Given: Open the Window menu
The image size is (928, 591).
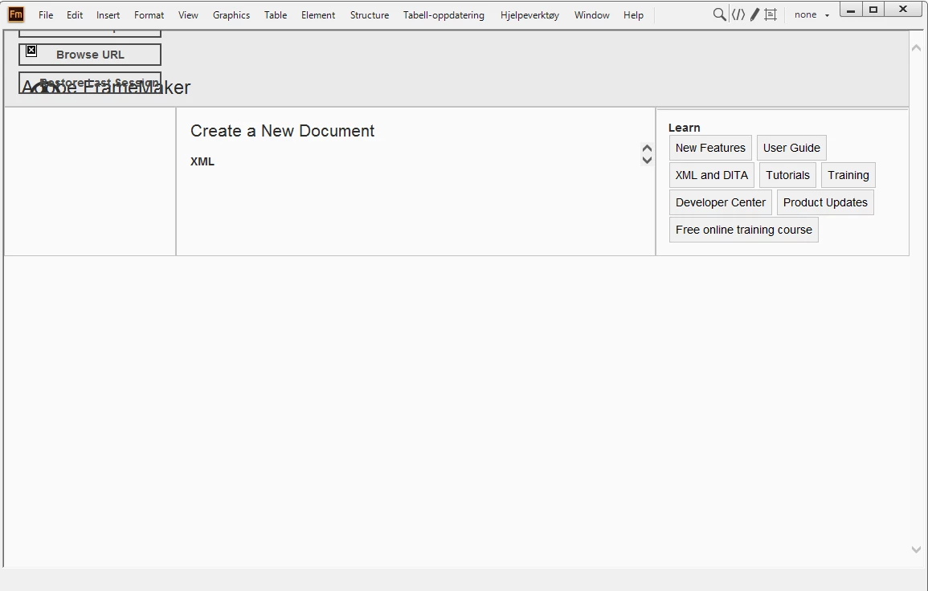Looking at the screenshot, I should pos(592,15).
